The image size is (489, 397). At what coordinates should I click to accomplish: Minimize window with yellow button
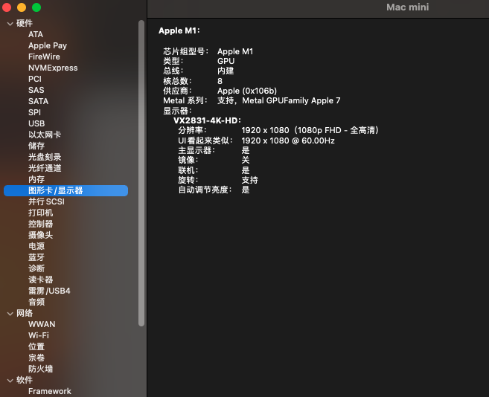click(x=22, y=7)
